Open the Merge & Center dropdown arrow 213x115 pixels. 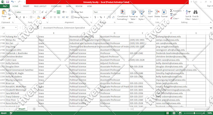pos(91,17)
